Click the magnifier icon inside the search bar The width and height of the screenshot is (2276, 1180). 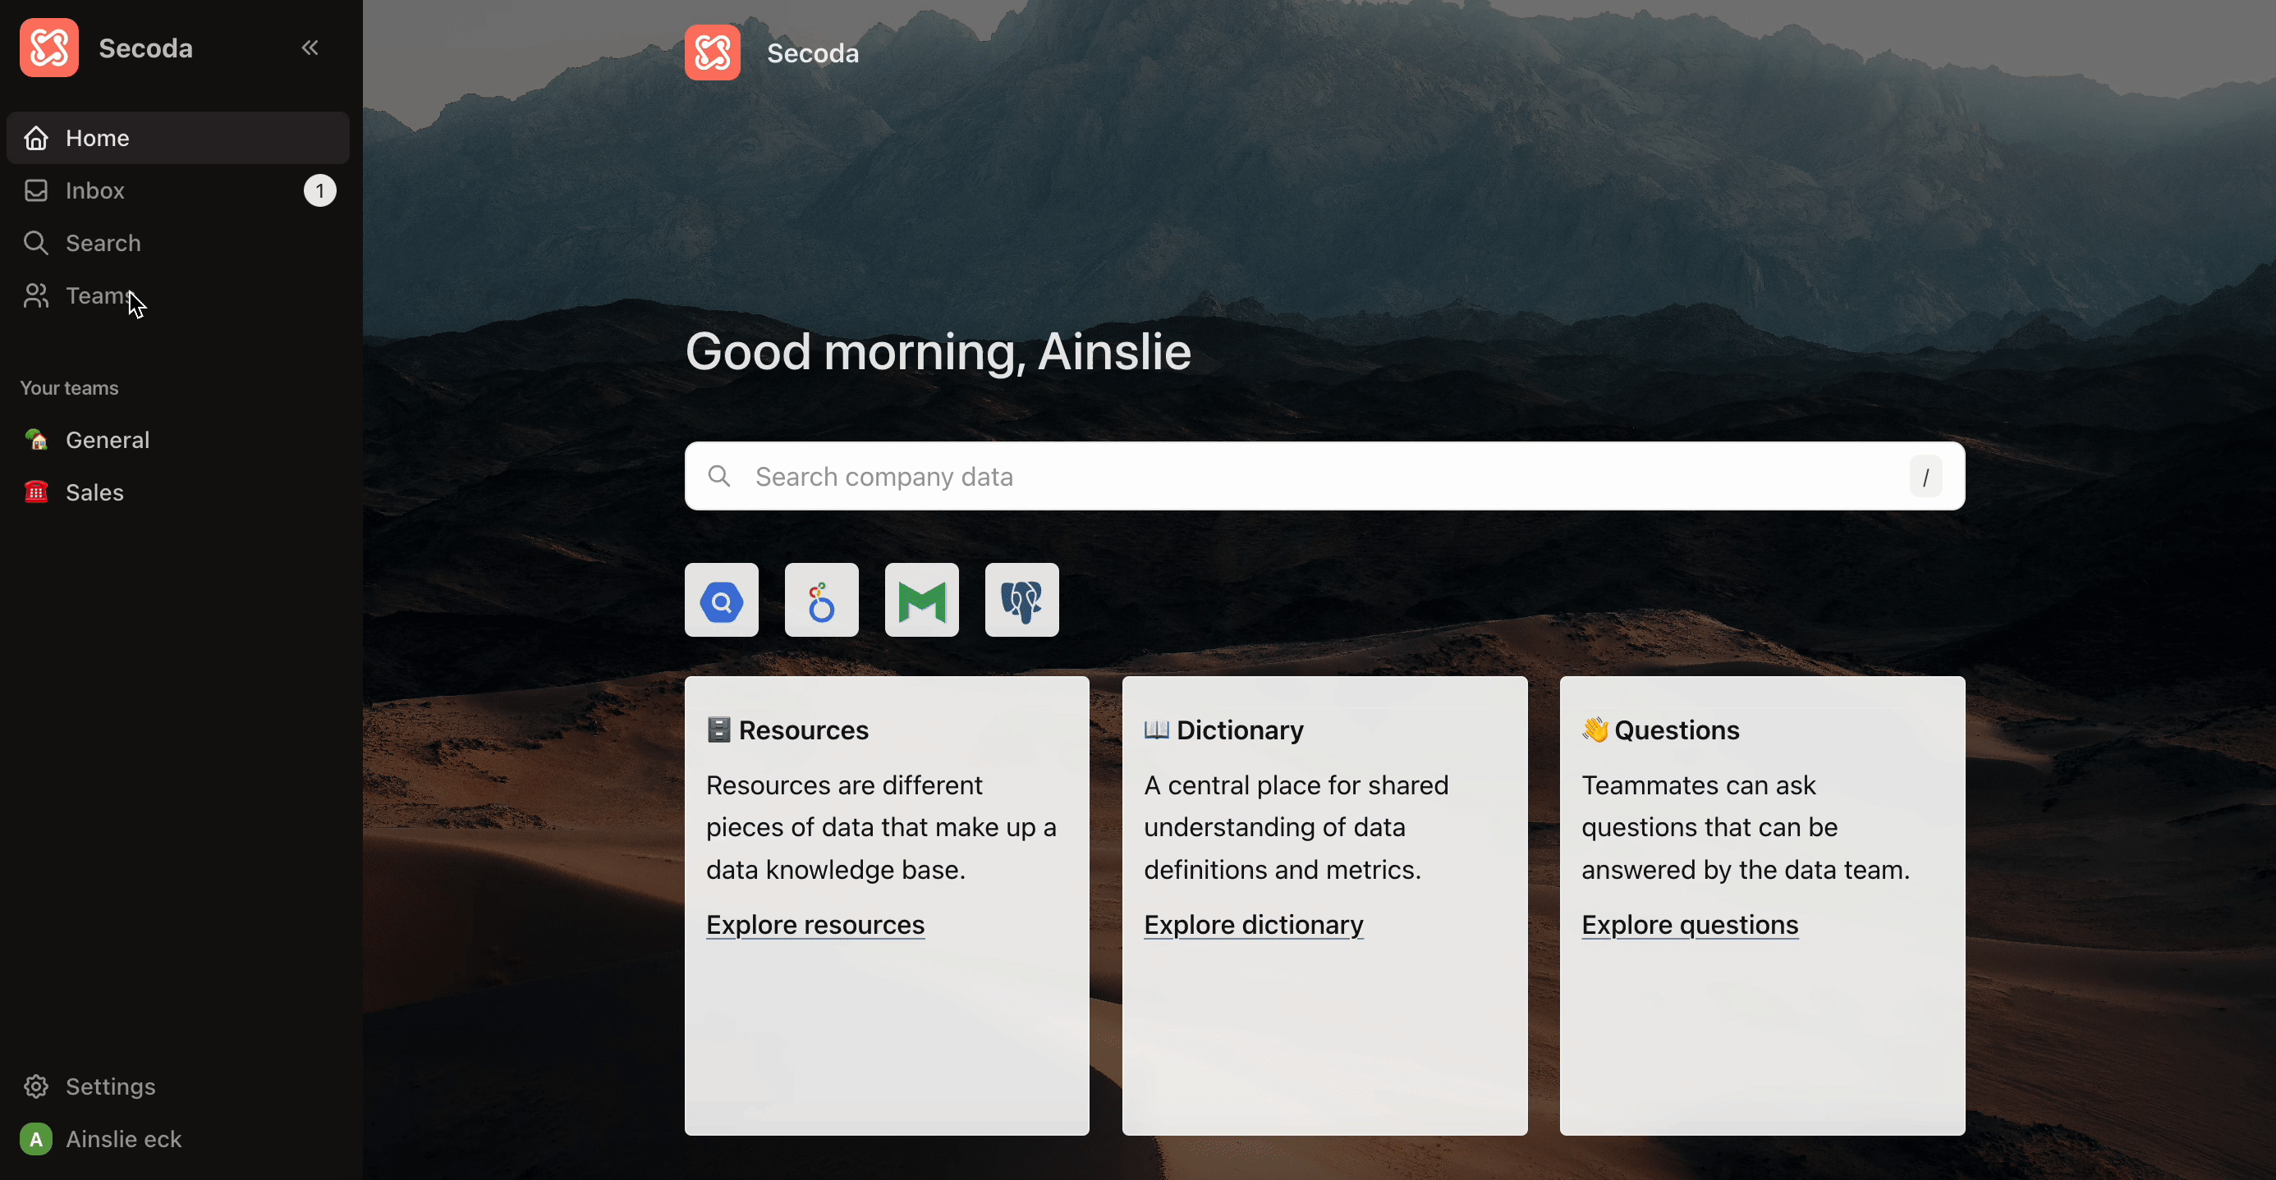point(719,476)
